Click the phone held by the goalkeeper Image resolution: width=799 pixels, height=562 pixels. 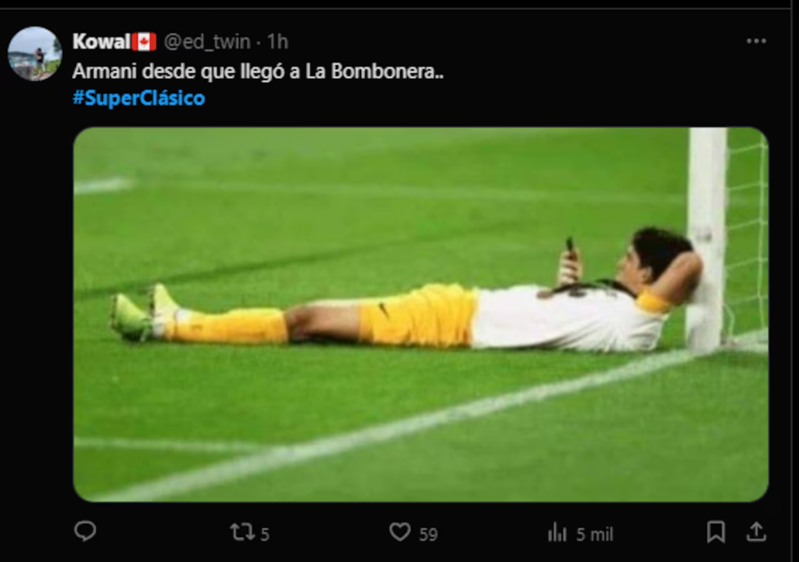(x=571, y=249)
